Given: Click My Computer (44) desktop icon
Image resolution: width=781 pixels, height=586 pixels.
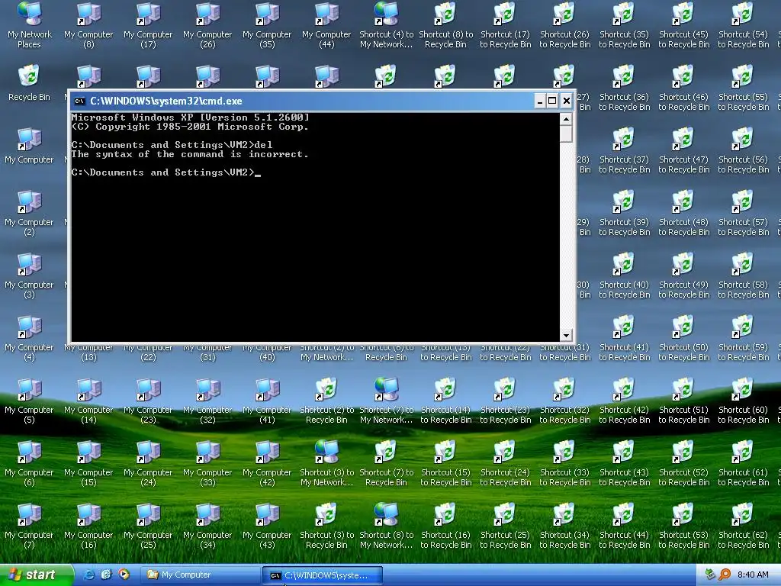Looking at the screenshot, I should 326,25.
